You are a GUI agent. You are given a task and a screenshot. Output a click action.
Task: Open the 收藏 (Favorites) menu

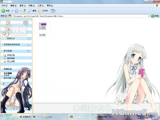32,5
